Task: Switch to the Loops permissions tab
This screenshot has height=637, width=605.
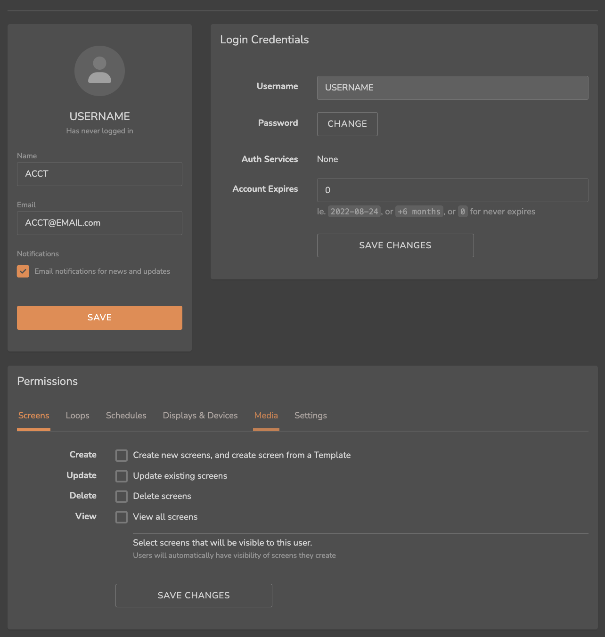Action: (x=77, y=416)
